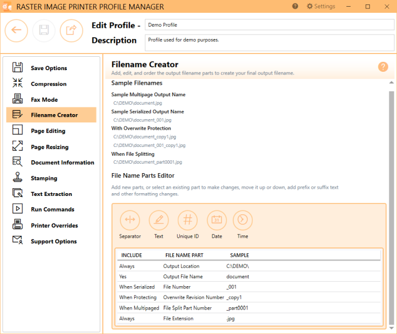Click the _part0001 sample cell
397x334 pixels.
point(237,308)
